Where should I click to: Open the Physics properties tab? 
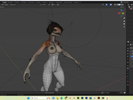(128, 74)
